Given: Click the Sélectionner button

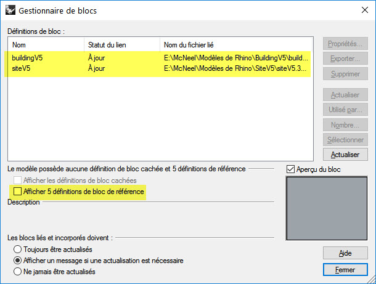Looking at the screenshot, I should pyautogui.click(x=345, y=140).
